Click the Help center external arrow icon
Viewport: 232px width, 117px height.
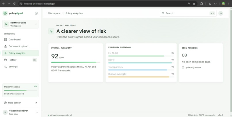click(36, 103)
